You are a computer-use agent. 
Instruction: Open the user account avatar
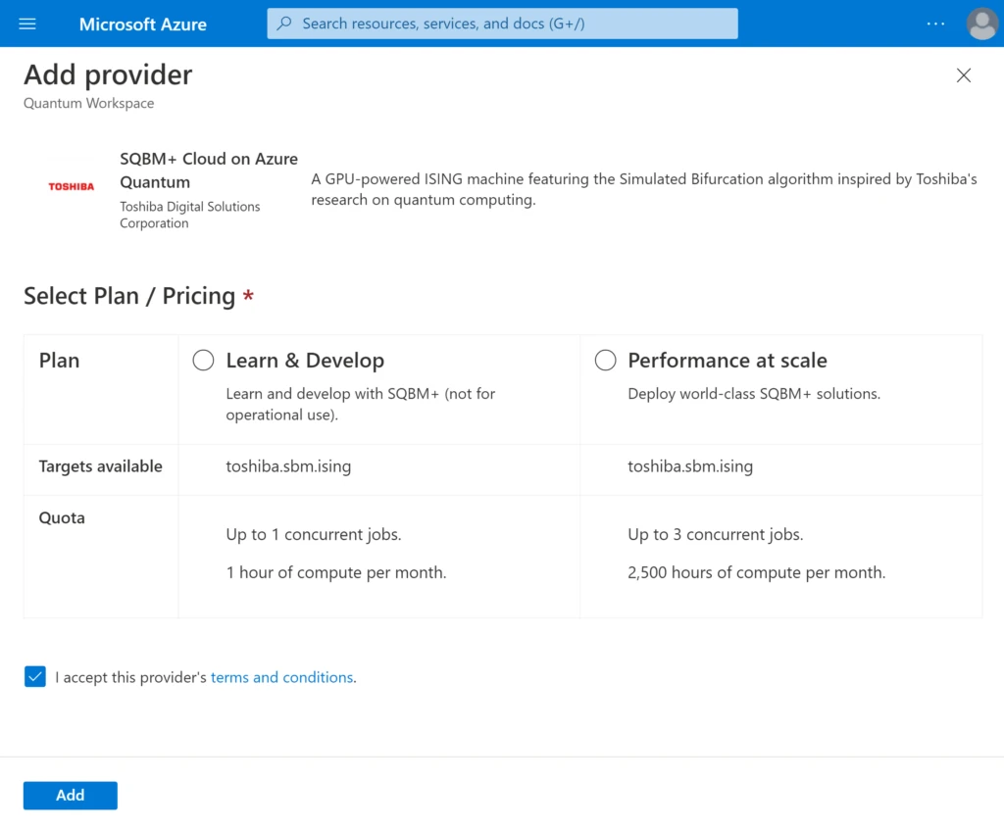[x=982, y=24]
